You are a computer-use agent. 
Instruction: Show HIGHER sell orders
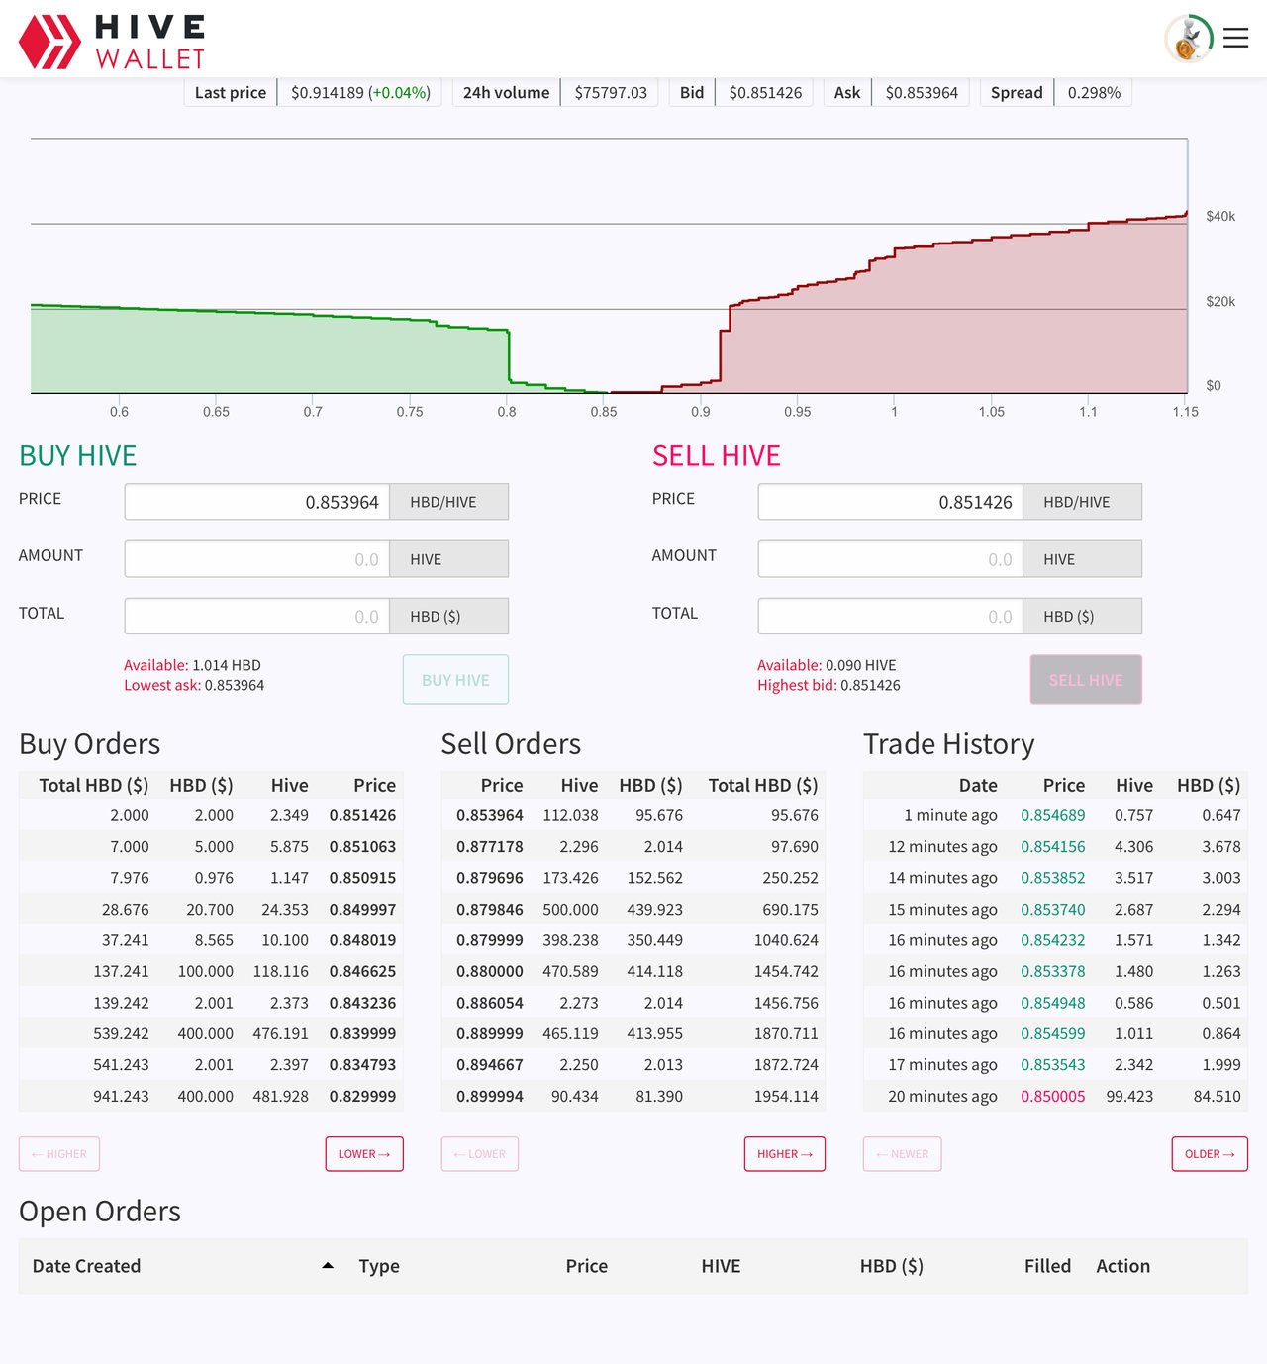point(785,1154)
